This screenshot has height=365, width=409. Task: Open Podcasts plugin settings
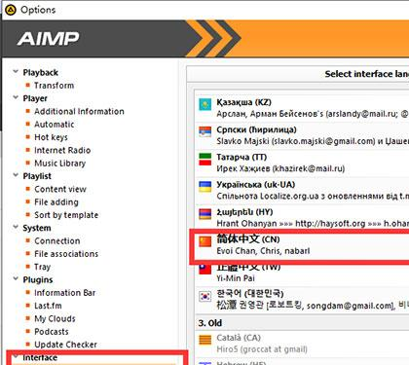[x=52, y=332]
